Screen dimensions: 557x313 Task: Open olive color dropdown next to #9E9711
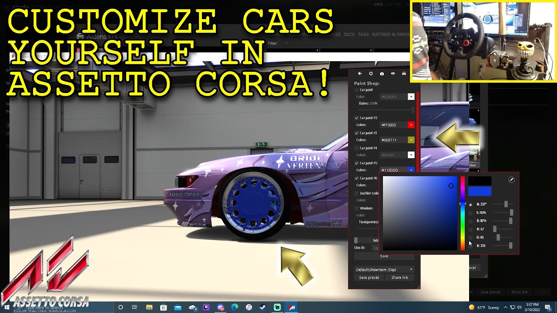[411, 140]
